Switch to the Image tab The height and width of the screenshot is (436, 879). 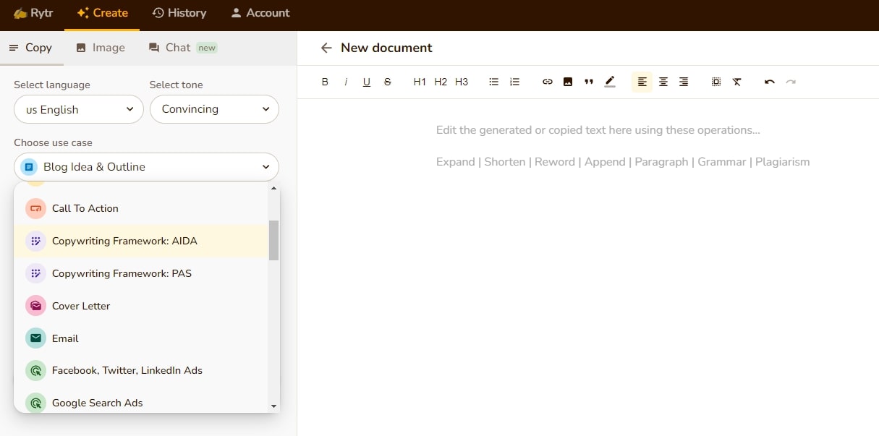coord(101,48)
